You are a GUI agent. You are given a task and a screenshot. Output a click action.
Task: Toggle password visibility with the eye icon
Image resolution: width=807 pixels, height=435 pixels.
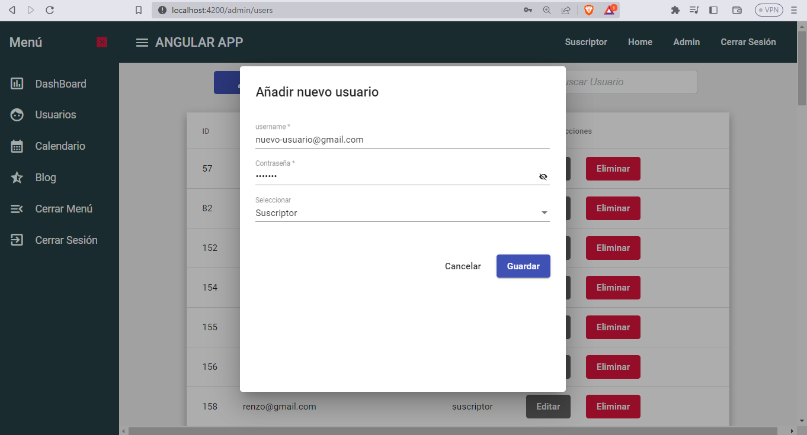pos(543,176)
